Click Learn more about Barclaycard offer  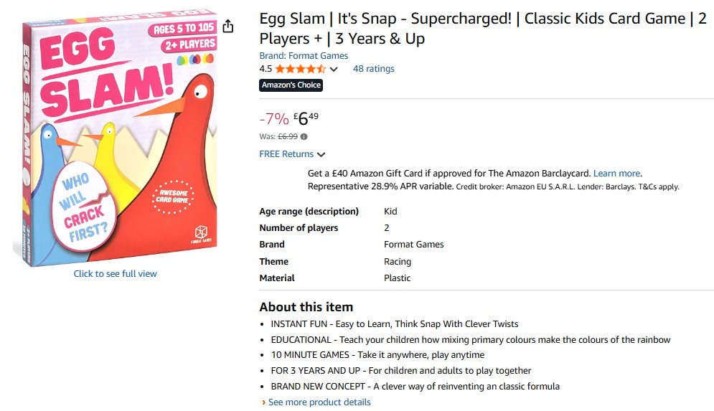(x=616, y=173)
